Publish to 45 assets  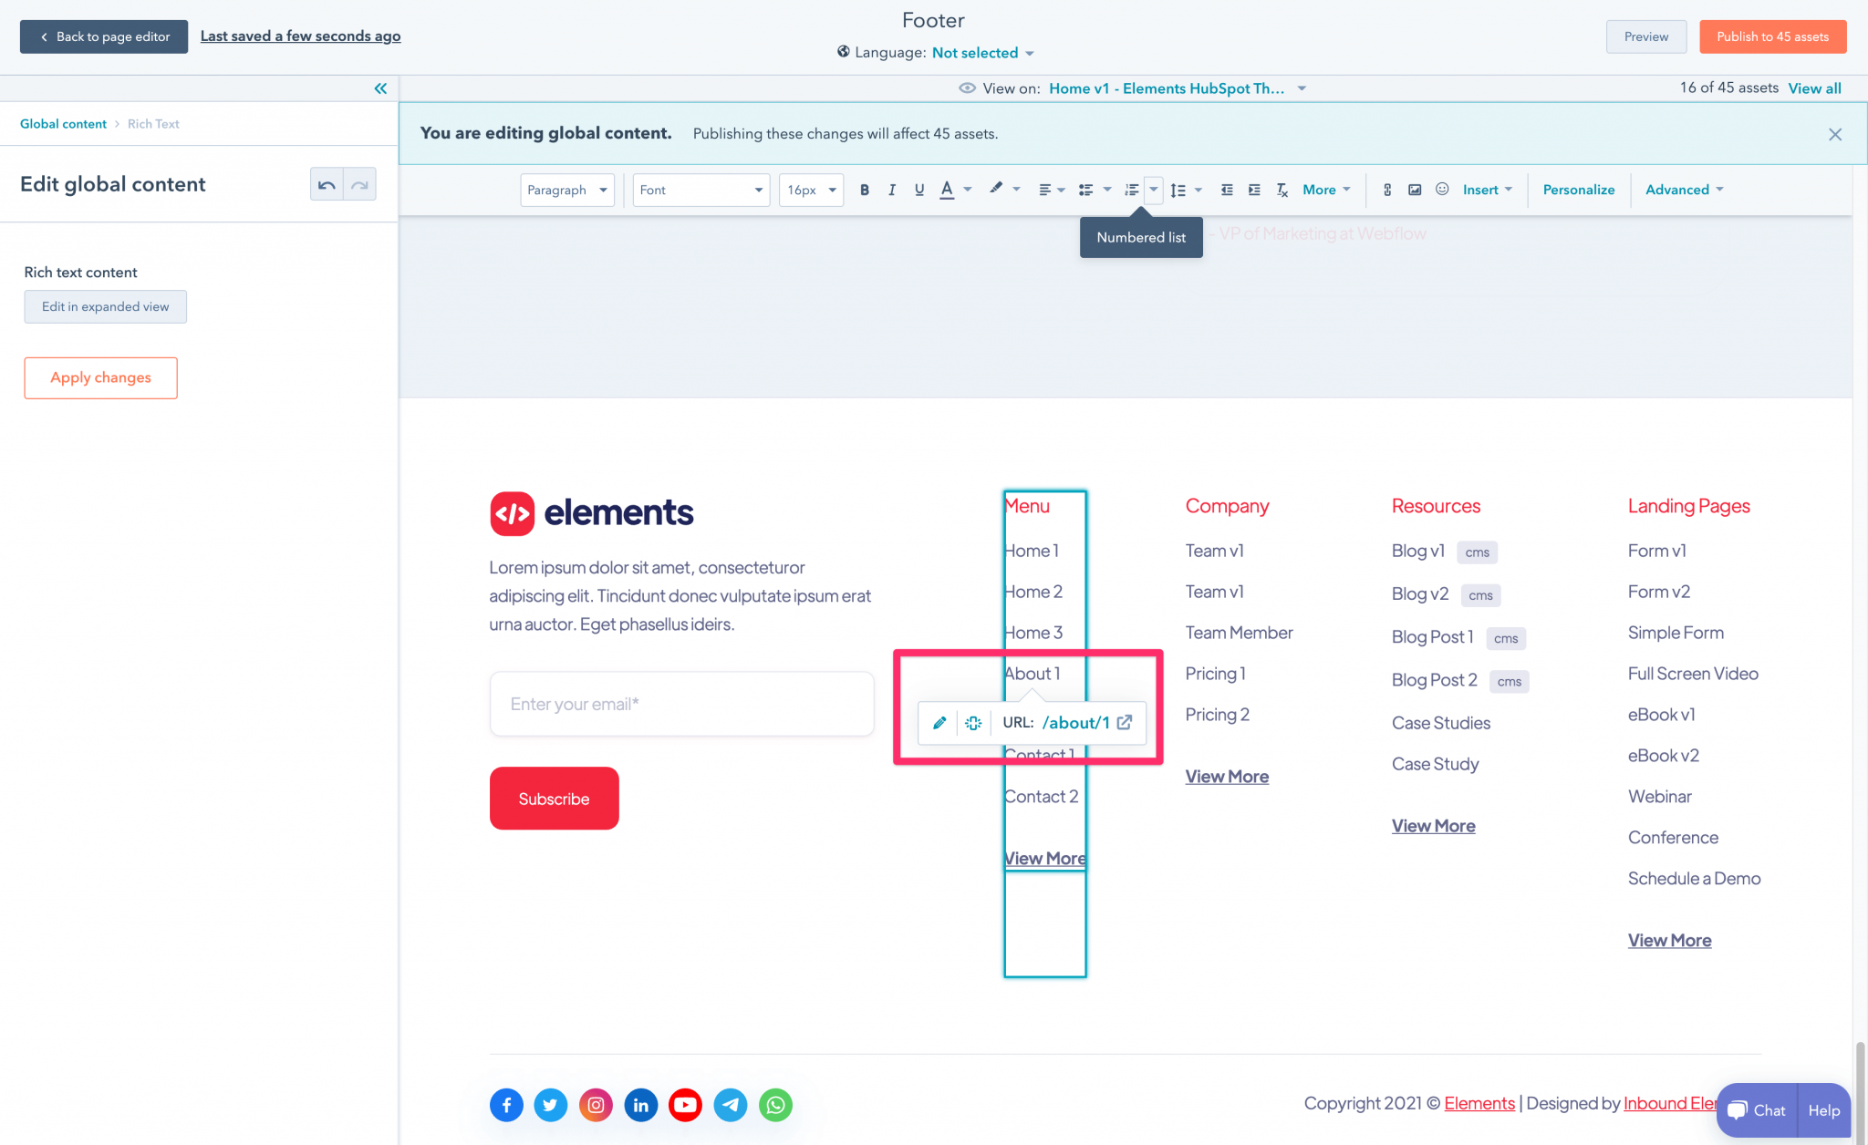(x=1772, y=36)
